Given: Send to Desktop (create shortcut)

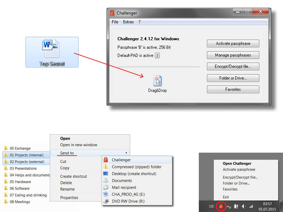Looking at the screenshot, I should tap(137, 173).
